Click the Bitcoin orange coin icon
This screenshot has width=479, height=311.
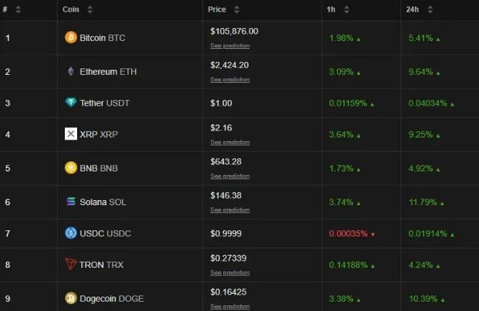click(x=71, y=37)
